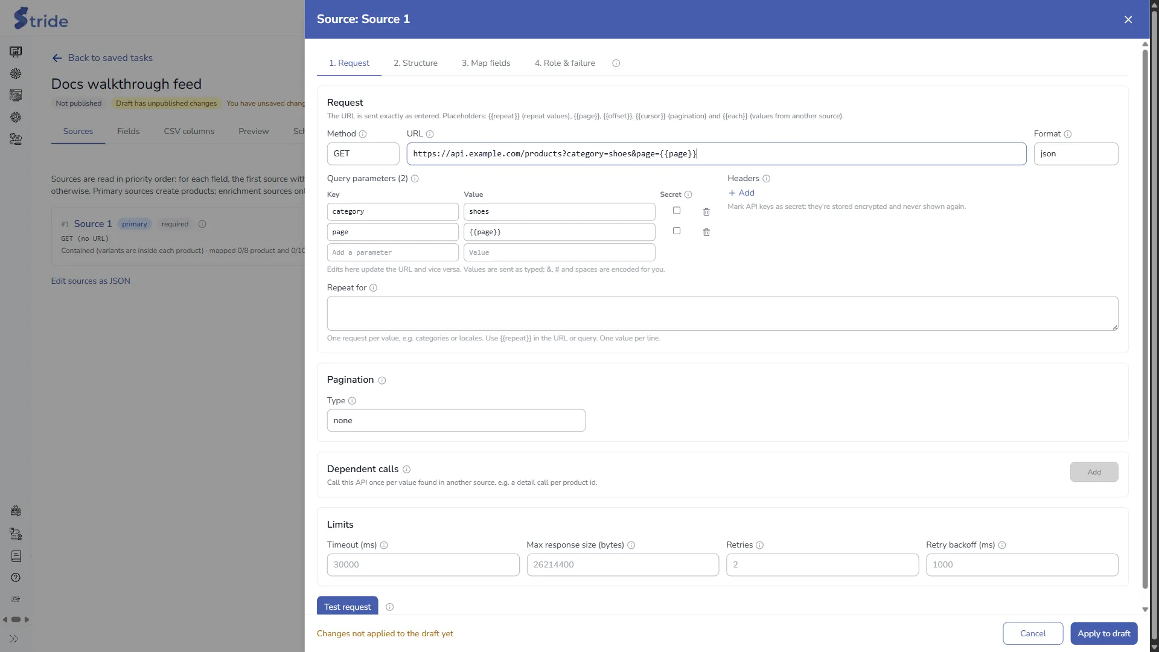Click the URL input field
Image resolution: width=1159 pixels, height=652 pixels.
click(x=716, y=154)
